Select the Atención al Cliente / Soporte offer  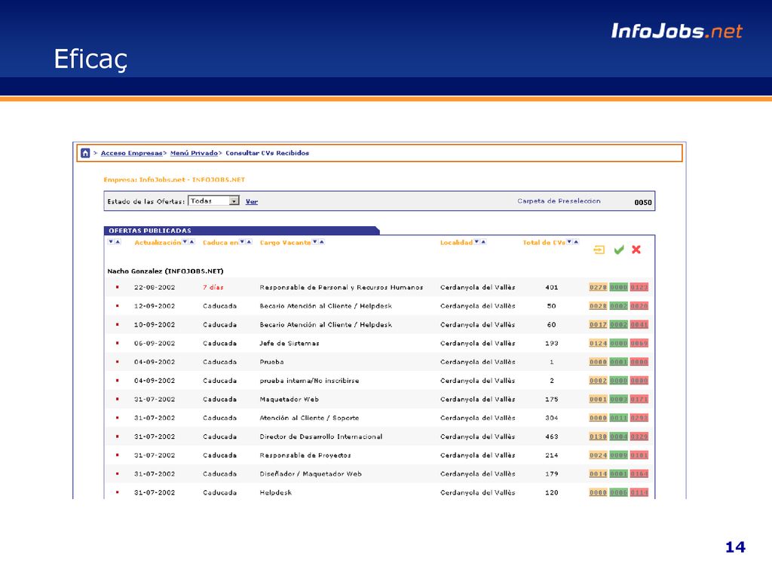309,418
